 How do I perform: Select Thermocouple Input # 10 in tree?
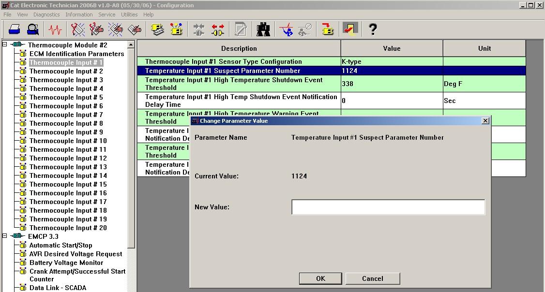click(68, 141)
